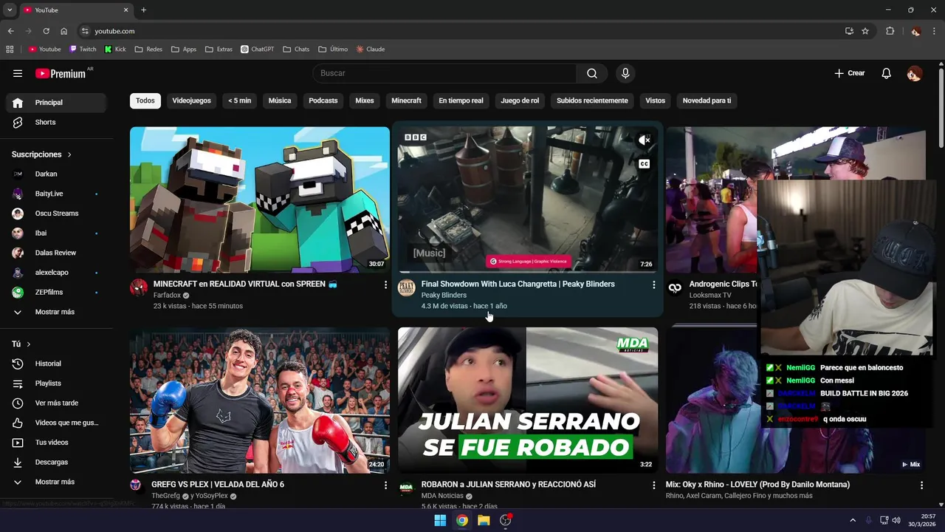Image resolution: width=945 pixels, height=532 pixels.
Task: Go to Principal in sidebar
Action: coord(56,103)
